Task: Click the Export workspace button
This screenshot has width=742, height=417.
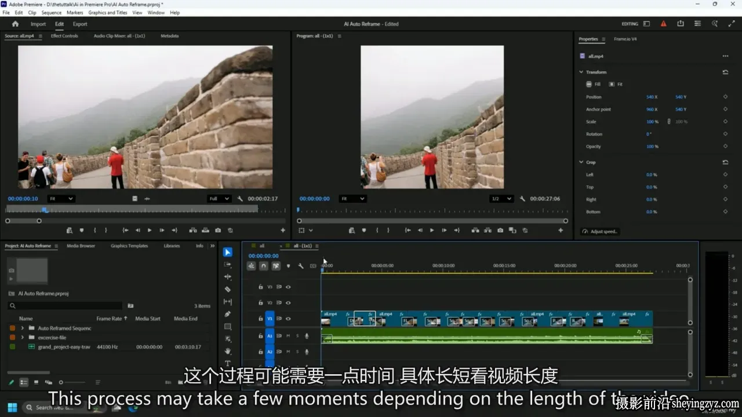Action: [80, 24]
